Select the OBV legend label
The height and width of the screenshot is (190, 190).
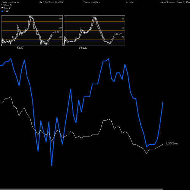click(x=6, y=11)
